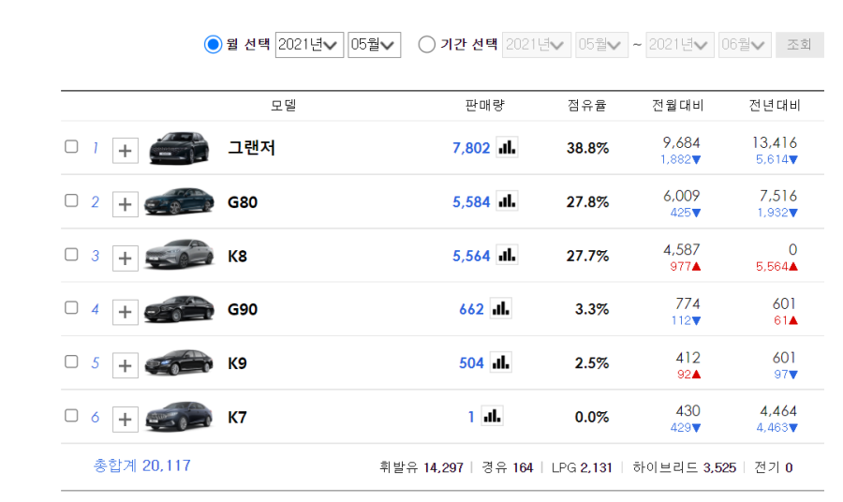This screenshot has width=843, height=502.
Task: Click the 점유율 column header
Action: [x=587, y=105]
